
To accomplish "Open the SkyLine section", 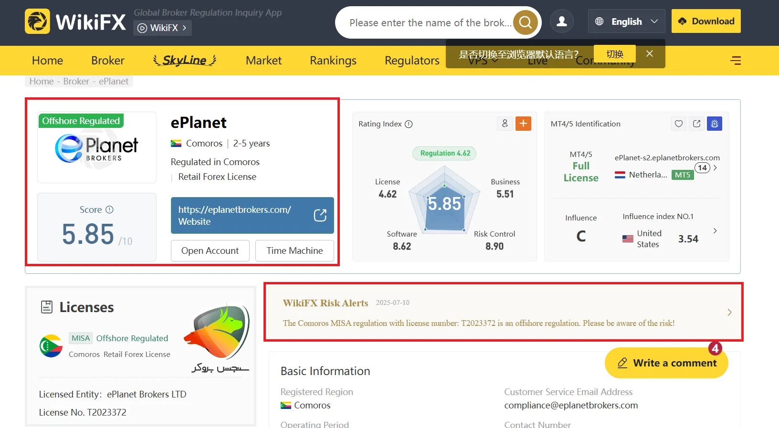I will 185,60.
